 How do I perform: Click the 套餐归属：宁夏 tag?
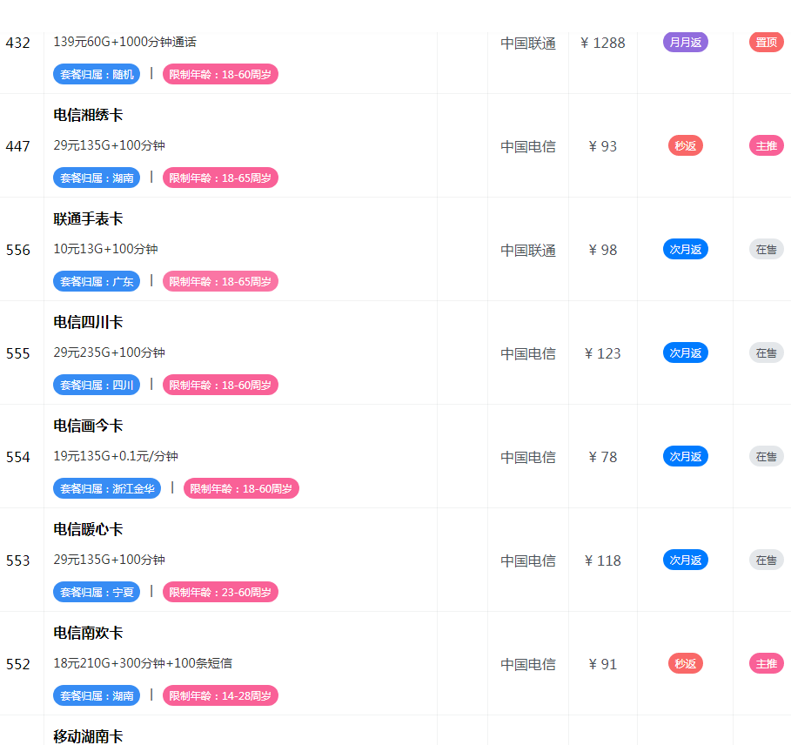pos(97,592)
